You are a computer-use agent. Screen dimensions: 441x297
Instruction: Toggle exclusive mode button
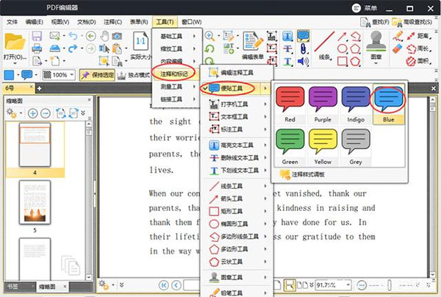click(133, 75)
